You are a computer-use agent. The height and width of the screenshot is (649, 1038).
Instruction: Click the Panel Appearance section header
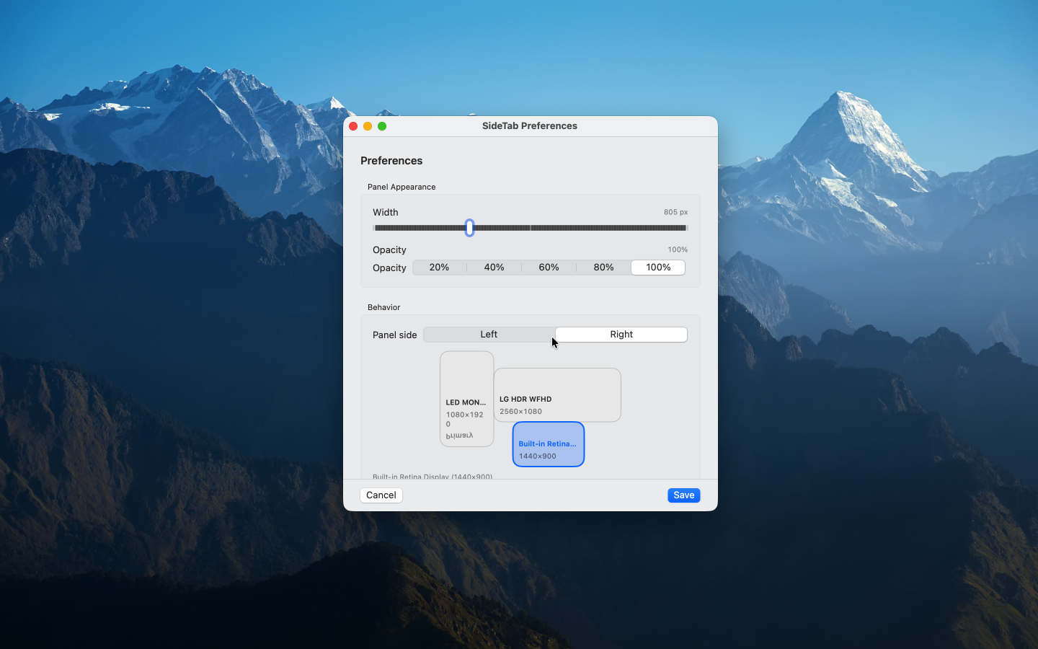pos(402,187)
